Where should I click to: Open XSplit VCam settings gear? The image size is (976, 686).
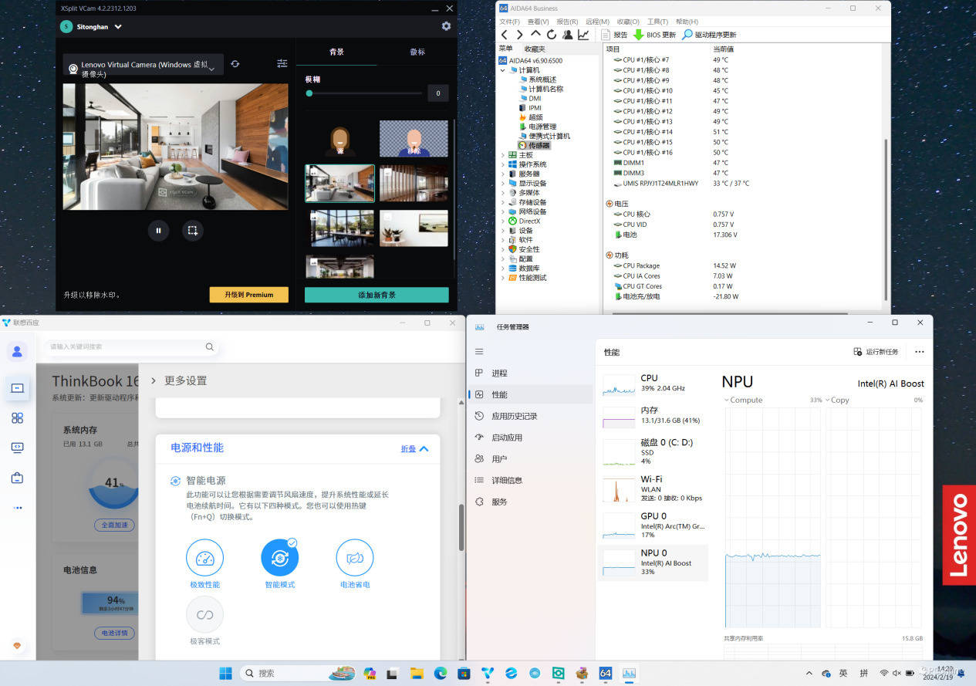pos(446,26)
